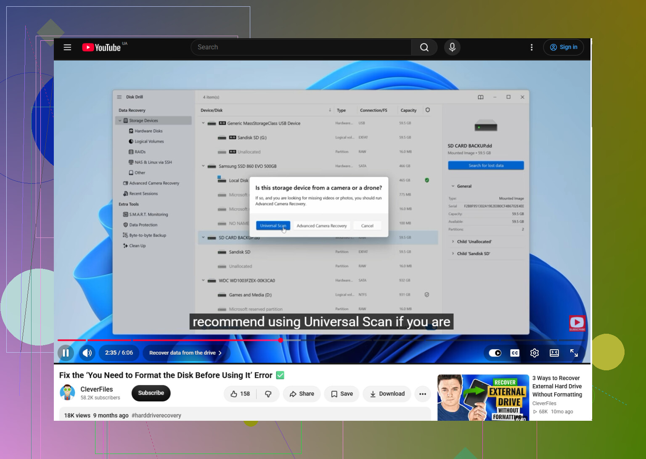Share the video
Image resolution: width=646 pixels, height=459 pixels.
(302, 394)
